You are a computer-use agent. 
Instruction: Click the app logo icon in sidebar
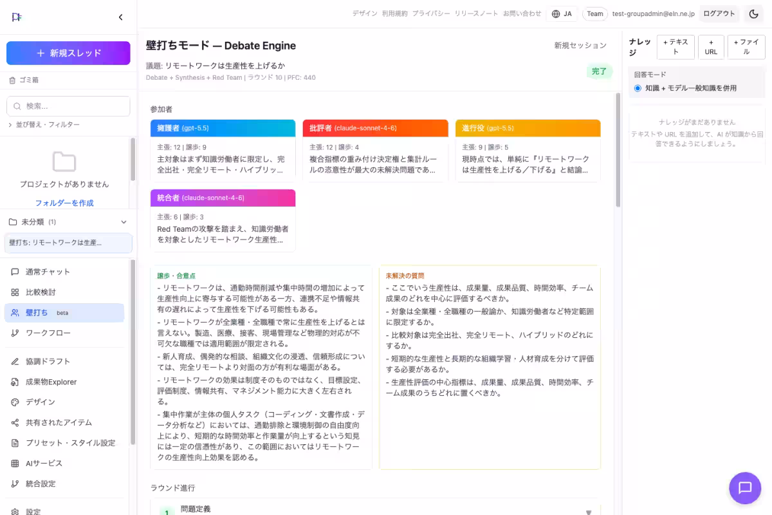pyautogui.click(x=17, y=17)
